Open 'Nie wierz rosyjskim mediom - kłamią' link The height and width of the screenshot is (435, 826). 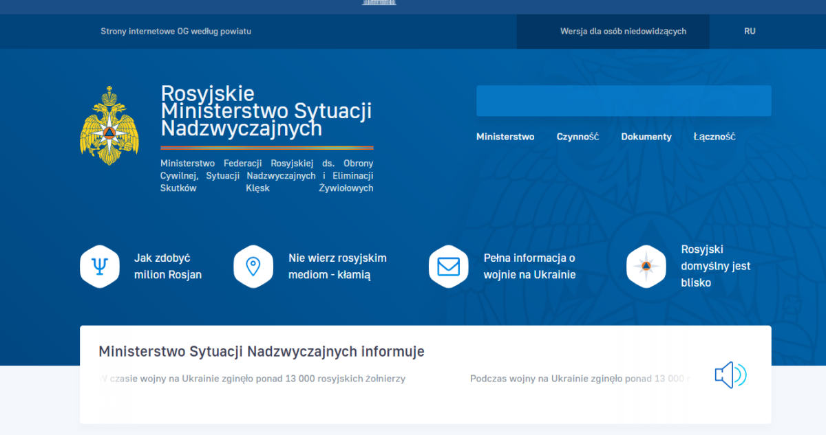point(337,267)
